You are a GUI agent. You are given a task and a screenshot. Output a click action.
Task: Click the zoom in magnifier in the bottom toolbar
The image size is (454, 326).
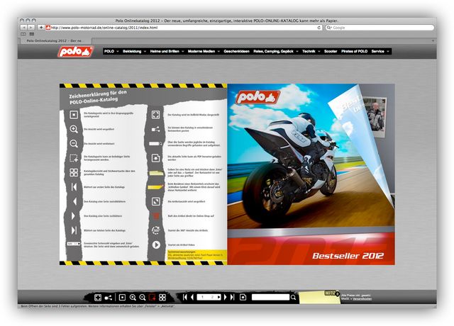[x=133, y=297]
